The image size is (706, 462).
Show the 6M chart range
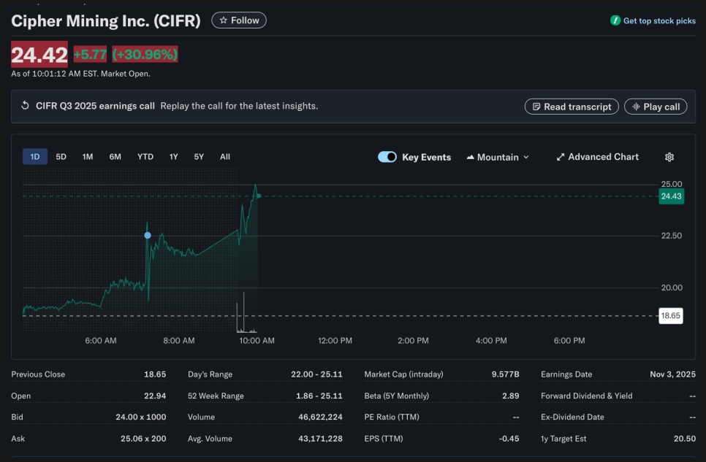(x=115, y=156)
